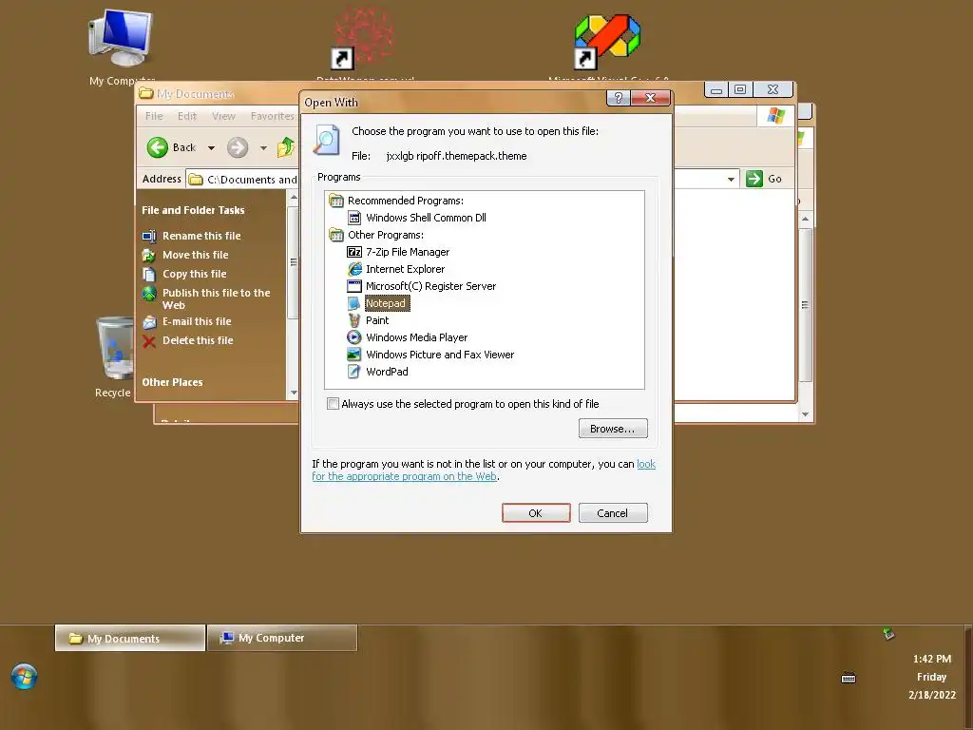Open Forward history dropdown arrow
Viewport: 973px width, 730px height.
[x=263, y=148]
